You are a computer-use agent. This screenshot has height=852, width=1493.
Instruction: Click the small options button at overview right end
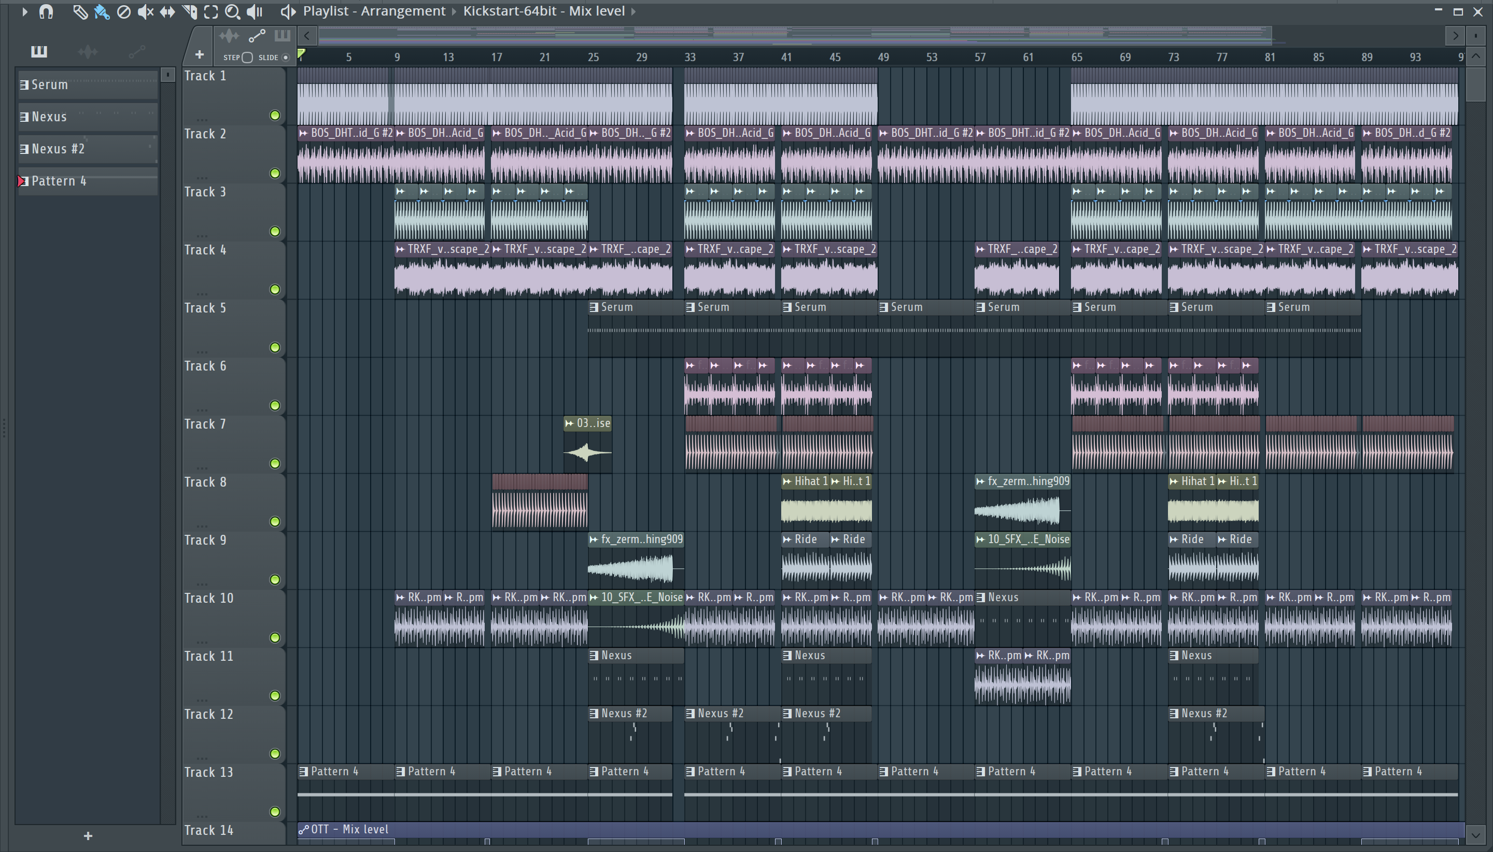tap(1476, 36)
